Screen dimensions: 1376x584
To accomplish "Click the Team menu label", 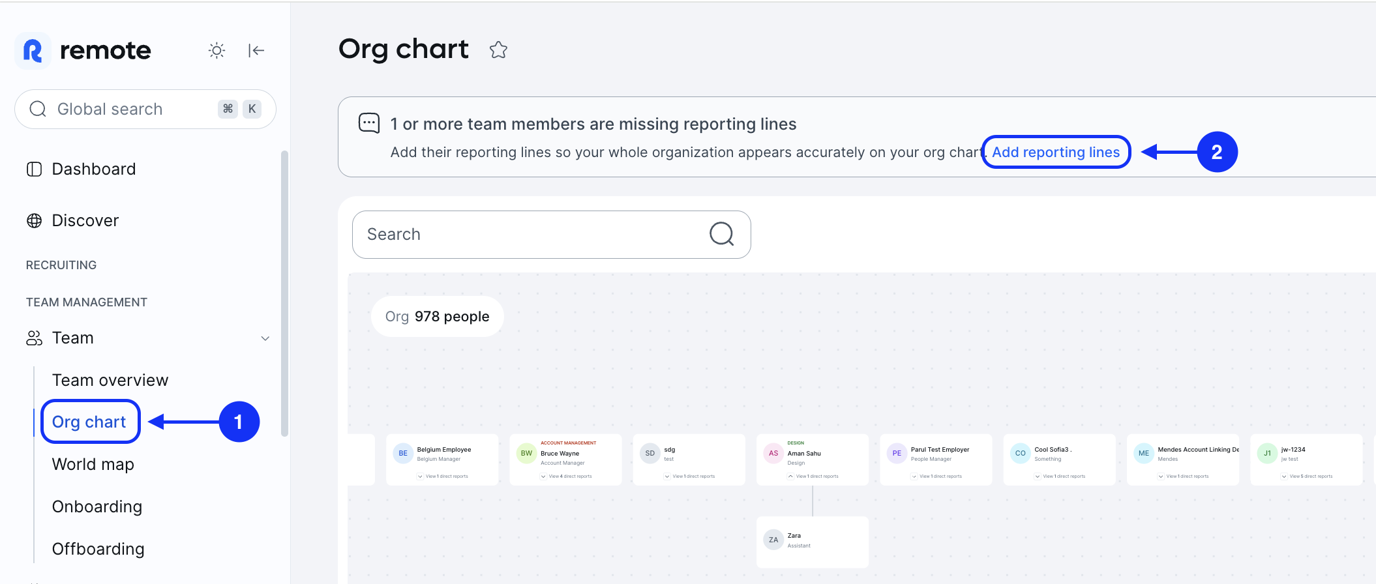I will point(73,338).
